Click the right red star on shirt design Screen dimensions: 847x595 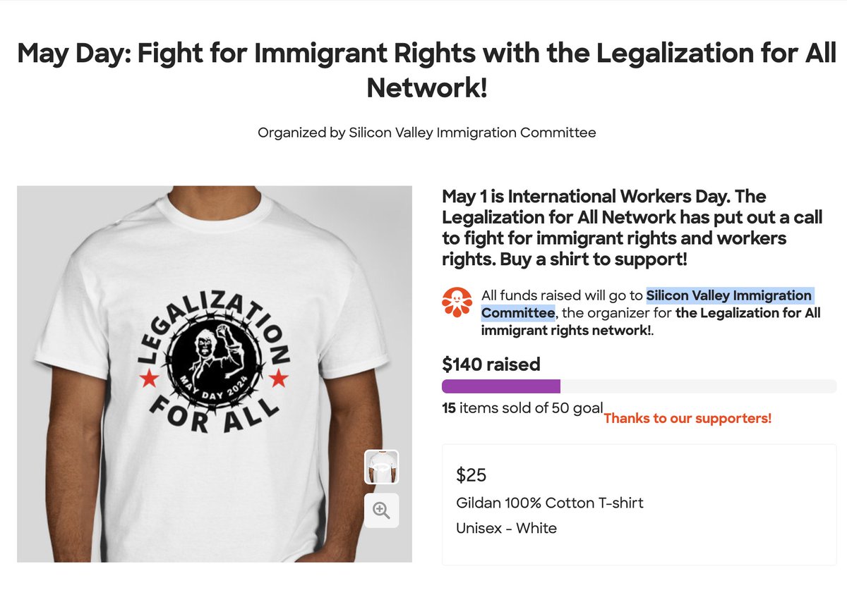point(278,379)
